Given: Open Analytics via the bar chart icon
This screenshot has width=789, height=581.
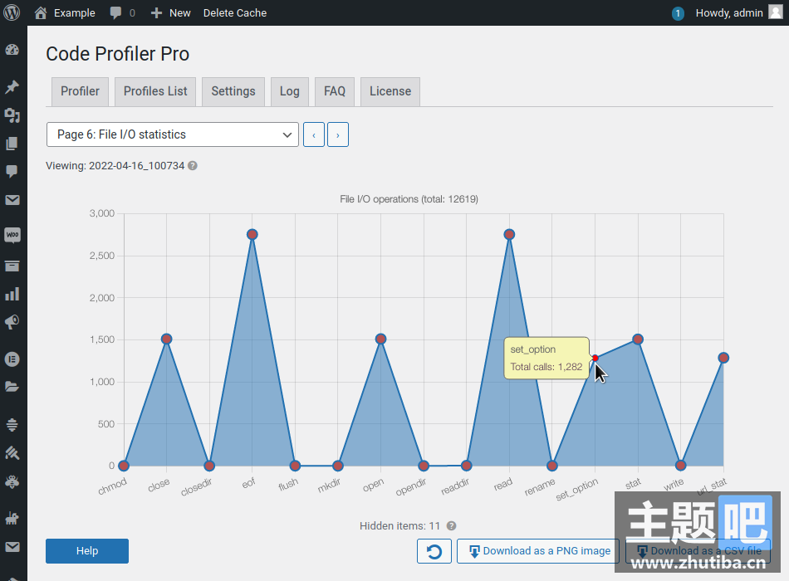Looking at the screenshot, I should pyautogui.click(x=12, y=295).
